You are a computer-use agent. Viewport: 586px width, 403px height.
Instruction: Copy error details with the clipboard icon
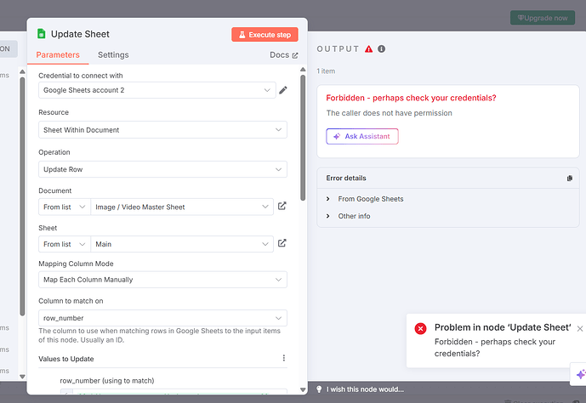point(569,179)
